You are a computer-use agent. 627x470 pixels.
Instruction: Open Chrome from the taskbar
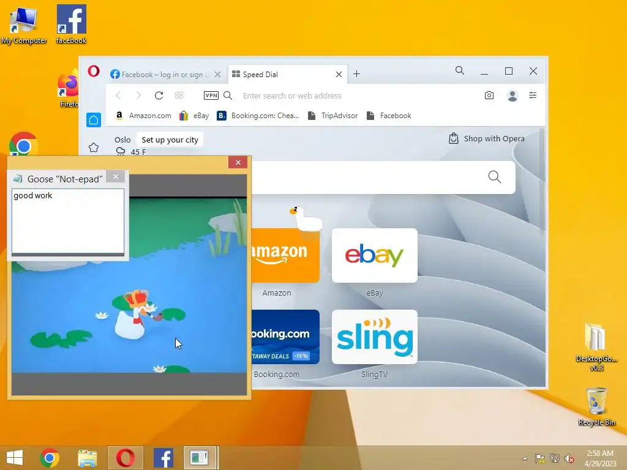(x=50, y=458)
